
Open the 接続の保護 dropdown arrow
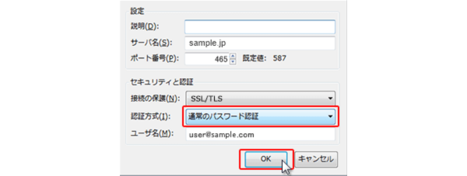coord(330,98)
